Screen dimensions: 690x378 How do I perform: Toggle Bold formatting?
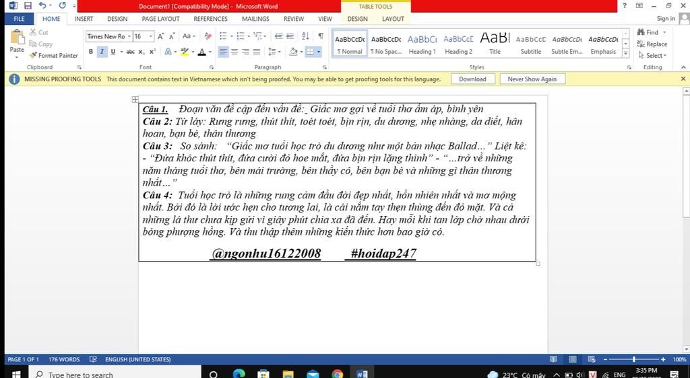pyautogui.click(x=91, y=52)
